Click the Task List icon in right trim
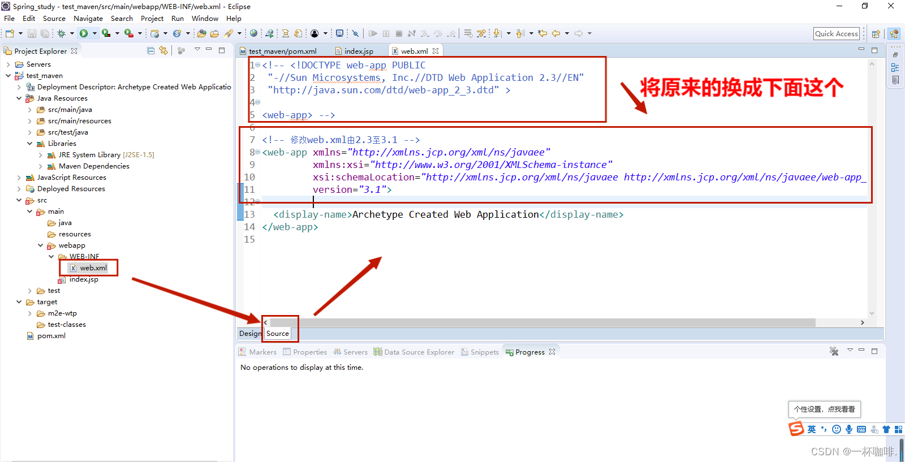Screen dimensions: 905x462 pos(895,80)
